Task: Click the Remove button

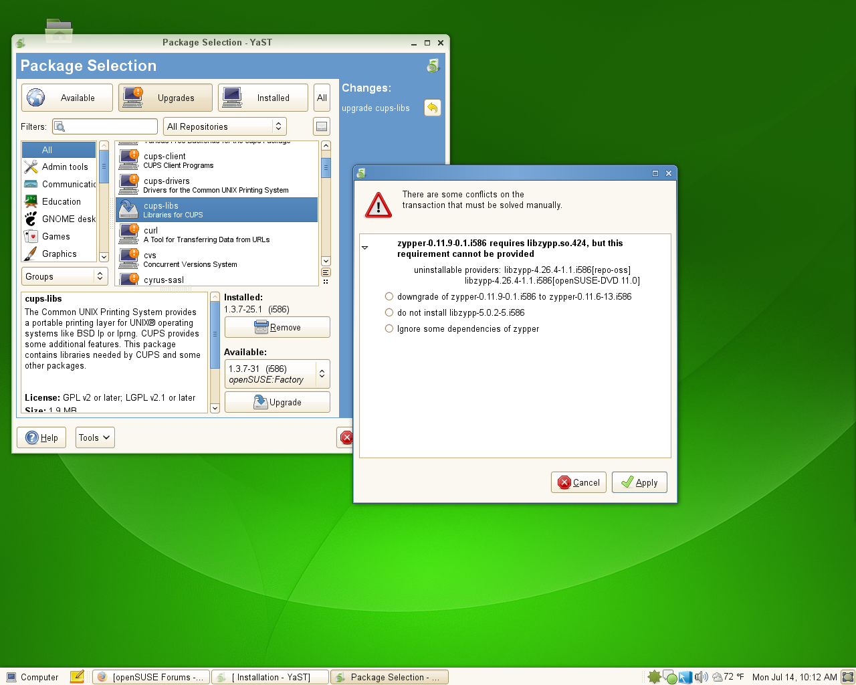Action: pos(278,327)
